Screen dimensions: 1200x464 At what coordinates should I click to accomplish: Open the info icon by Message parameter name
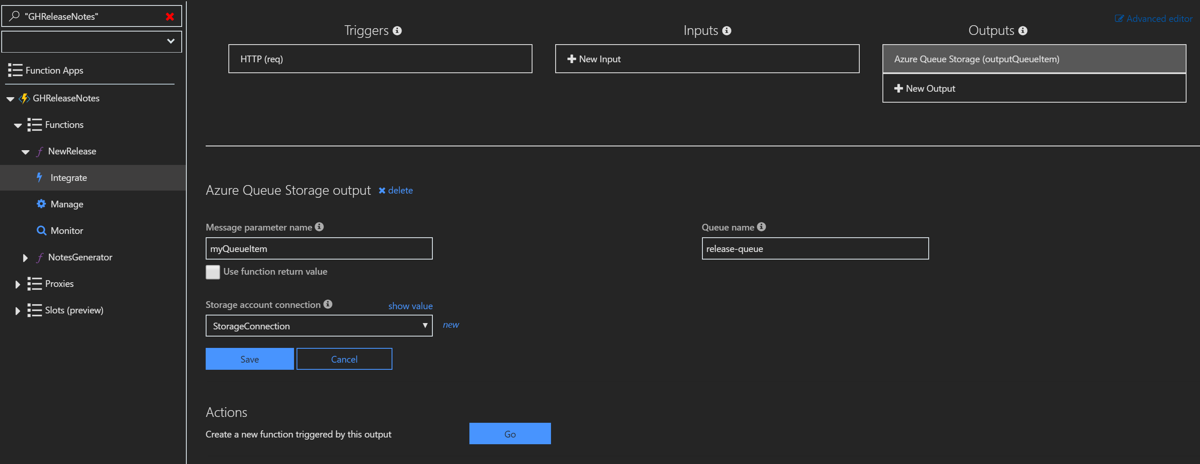coord(319,227)
